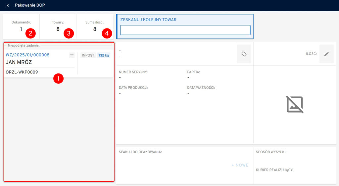Click the tag label icon button
The image size is (339, 186).
244,54
